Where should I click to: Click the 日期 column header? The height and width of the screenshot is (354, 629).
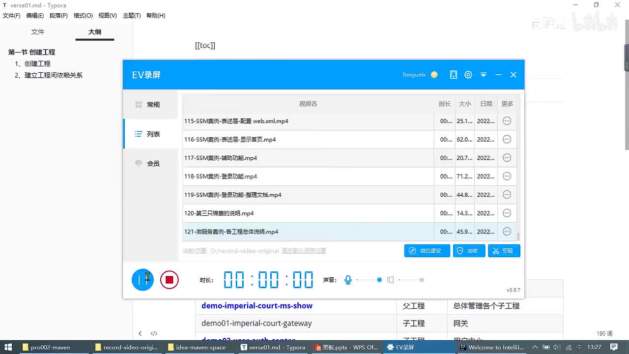coord(486,104)
